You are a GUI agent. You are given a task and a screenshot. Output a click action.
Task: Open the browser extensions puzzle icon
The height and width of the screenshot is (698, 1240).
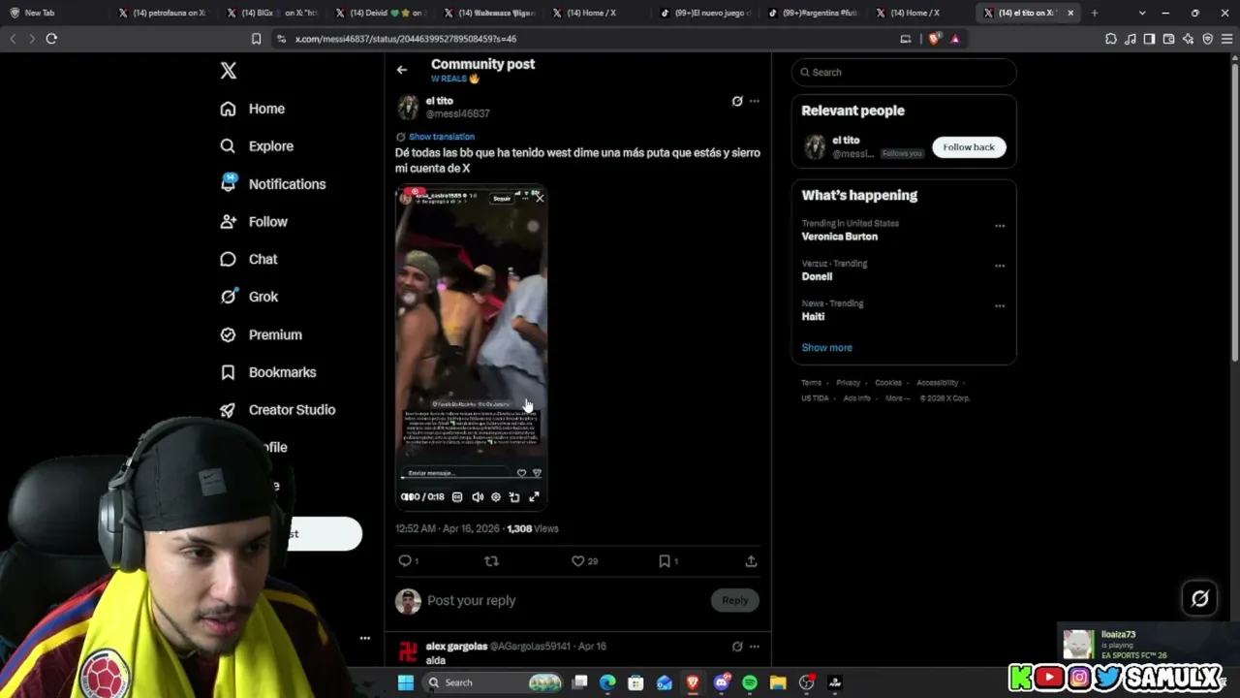pos(1111,39)
